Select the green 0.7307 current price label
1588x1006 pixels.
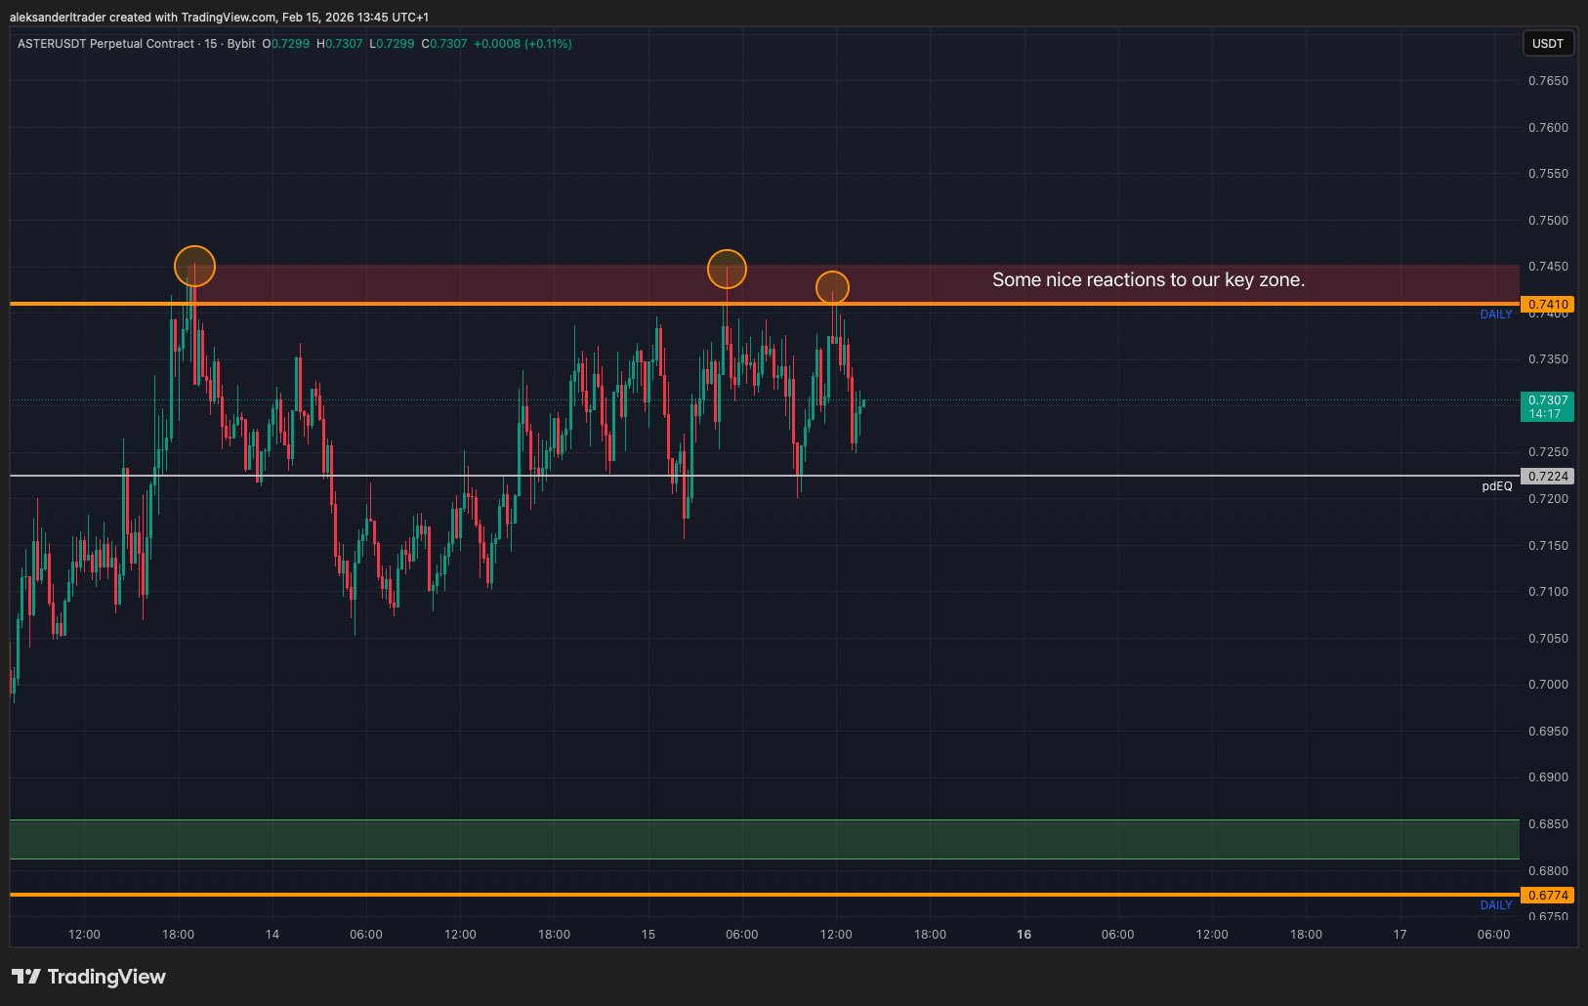(1547, 406)
